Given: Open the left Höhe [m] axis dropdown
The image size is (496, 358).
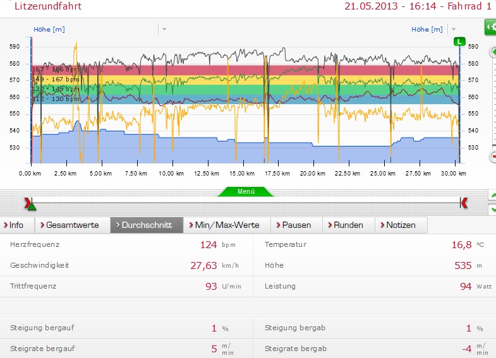Looking at the screenshot, I should [164, 29].
